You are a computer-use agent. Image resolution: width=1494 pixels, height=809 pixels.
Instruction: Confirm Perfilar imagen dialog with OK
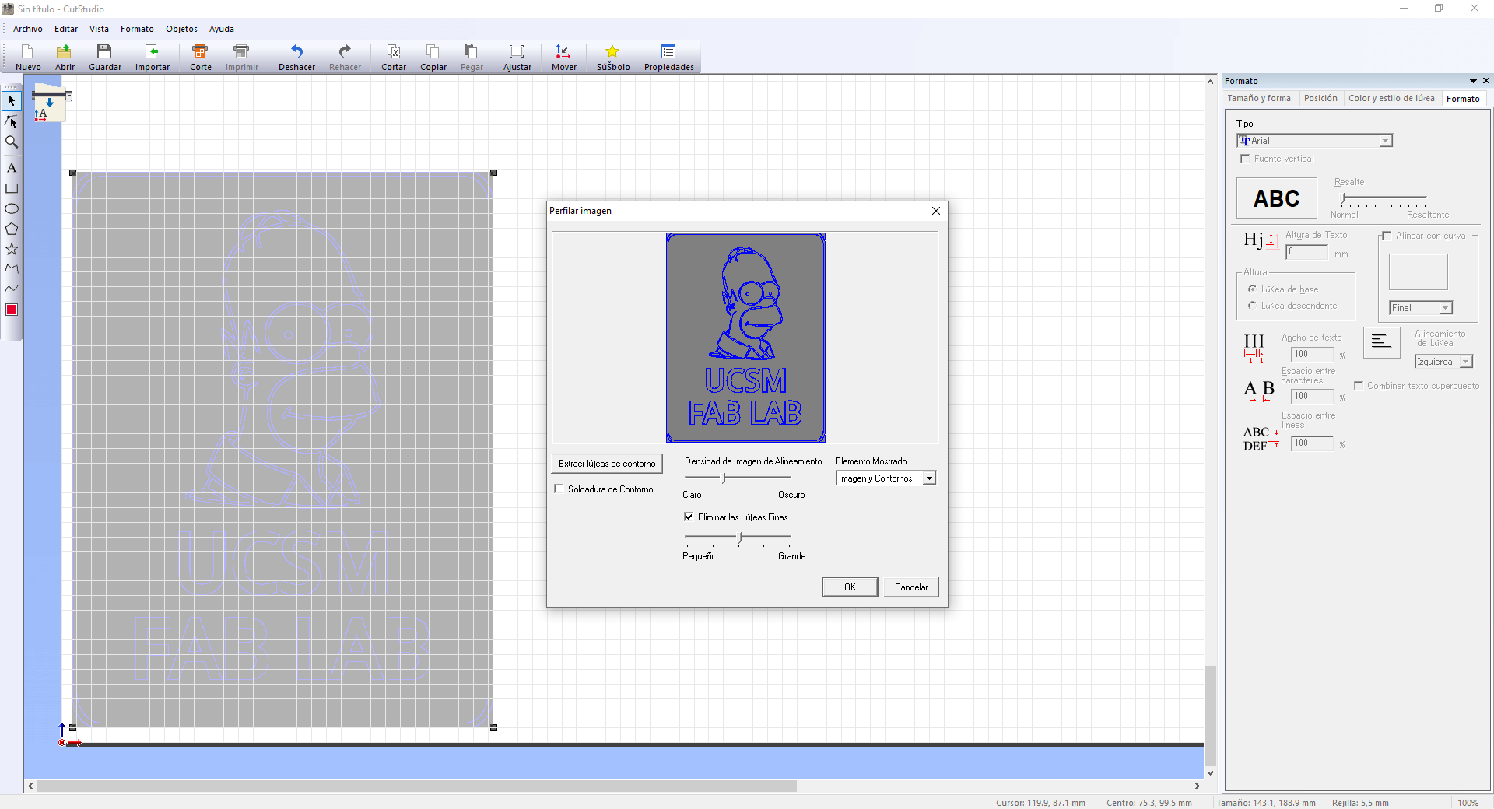pyautogui.click(x=850, y=587)
